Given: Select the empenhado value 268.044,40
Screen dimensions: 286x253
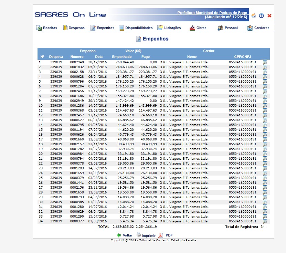Looking at the screenshot, I should click(125, 62).
